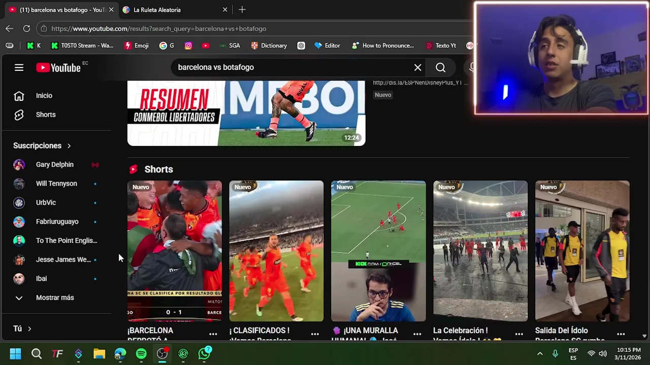
Task: Open the ¡CLASIFICADOS! short thumbnail
Action: click(x=276, y=251)
